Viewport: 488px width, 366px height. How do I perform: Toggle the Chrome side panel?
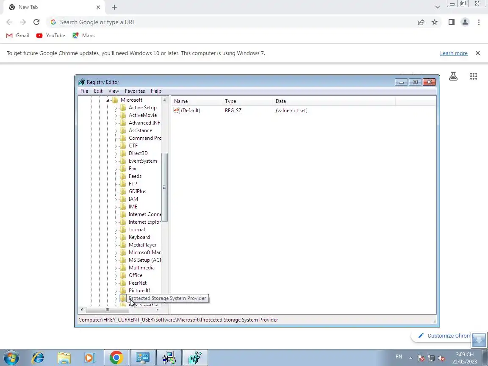451,22
